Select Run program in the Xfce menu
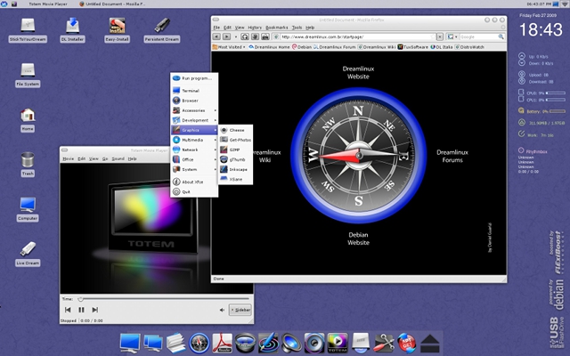 [194, 78]
